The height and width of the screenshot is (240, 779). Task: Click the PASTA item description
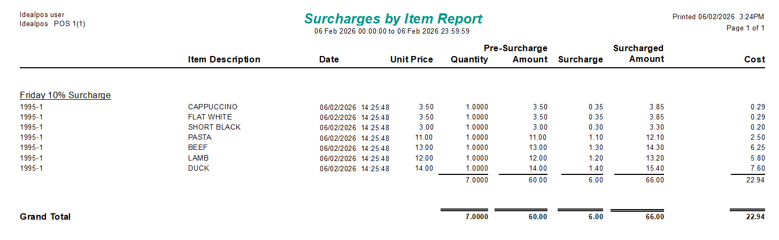(199, 137)
